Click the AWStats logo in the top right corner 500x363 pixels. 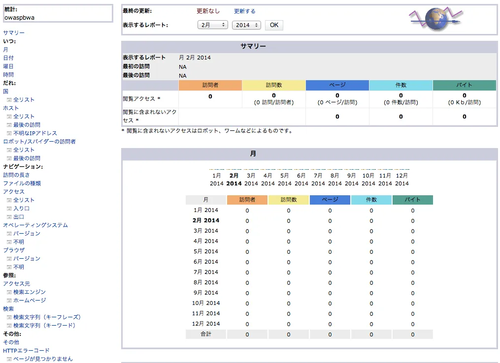click(x=435, y=19)
